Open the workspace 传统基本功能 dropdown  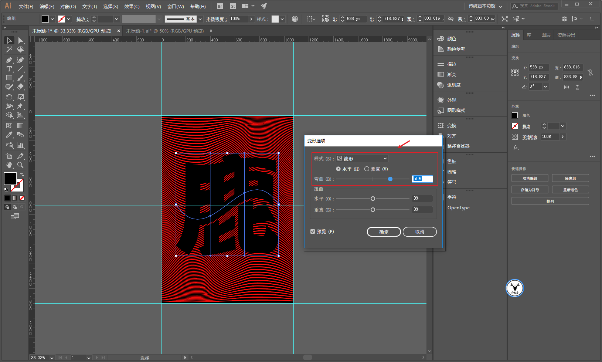[x=485, y=6]
